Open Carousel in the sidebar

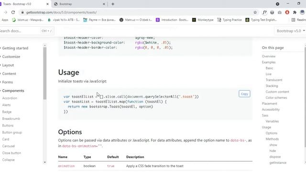pyautogui.click(x=9, y=146)
